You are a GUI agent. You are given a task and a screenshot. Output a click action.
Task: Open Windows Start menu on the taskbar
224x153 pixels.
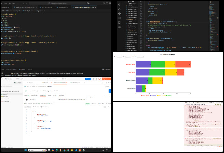pyautogui.click(x=25, y=150)
